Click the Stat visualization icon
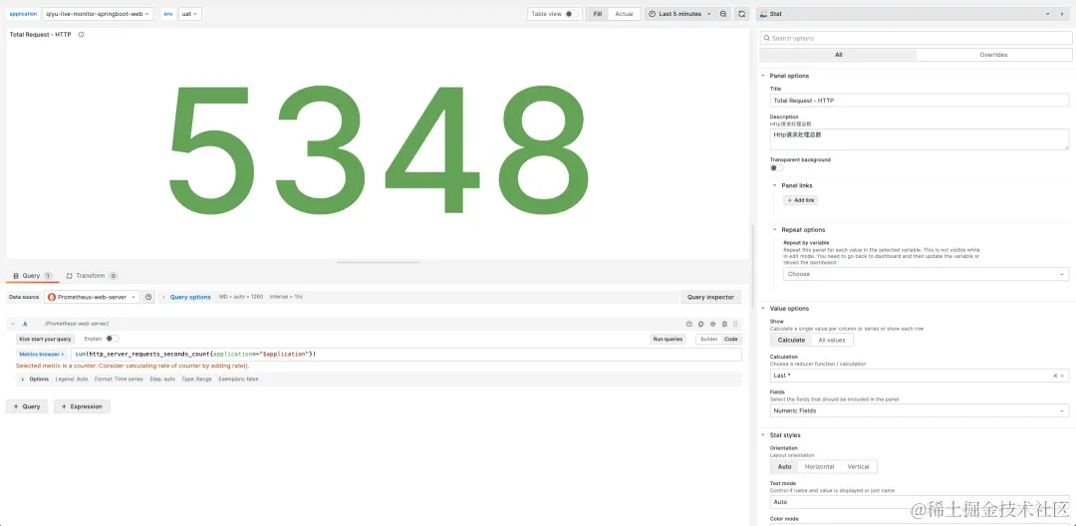The width and height of the screenshot is (1076, 526). point(764,14)
